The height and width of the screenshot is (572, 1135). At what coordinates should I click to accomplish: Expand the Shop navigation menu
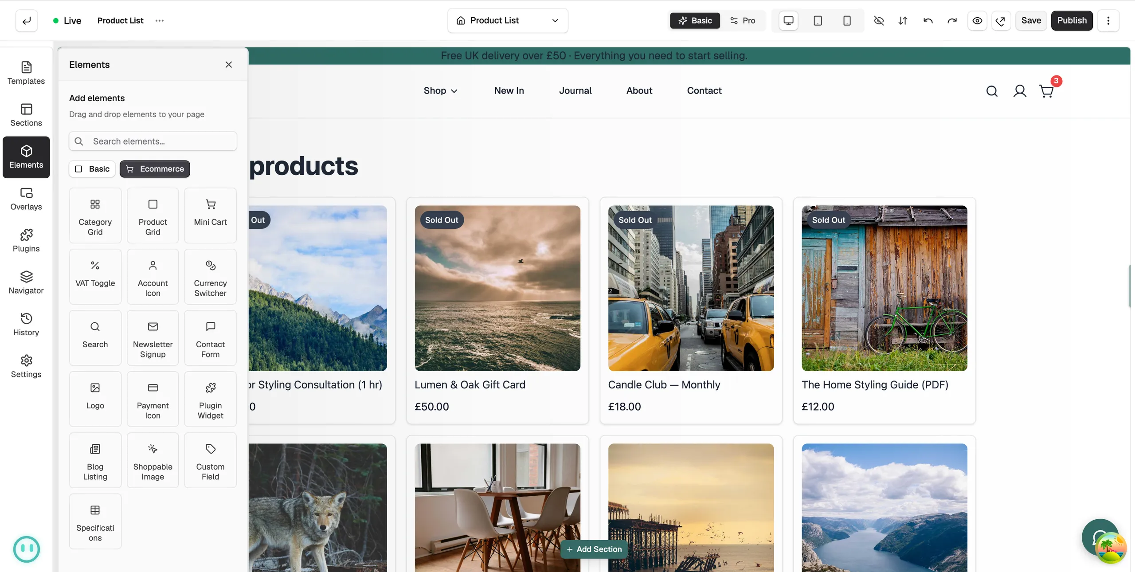[x=440, y=90]
